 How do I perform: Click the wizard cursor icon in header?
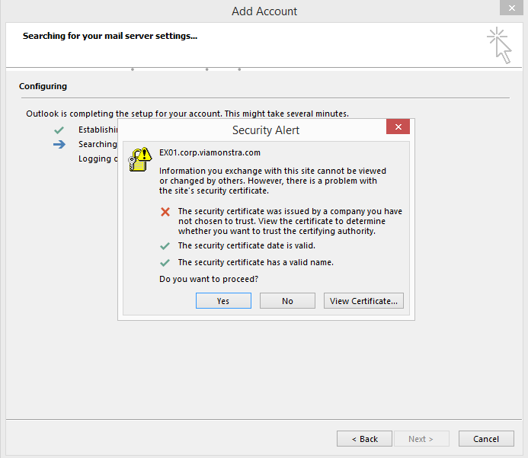coord(499,44)
